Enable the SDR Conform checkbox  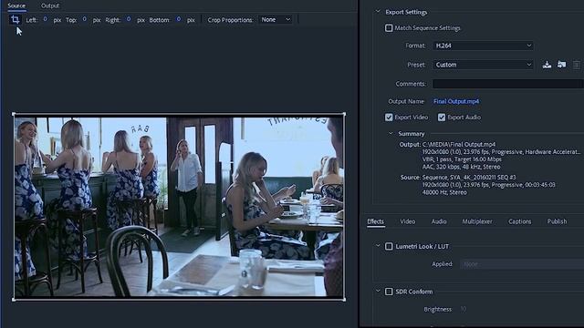pos(389,292)
